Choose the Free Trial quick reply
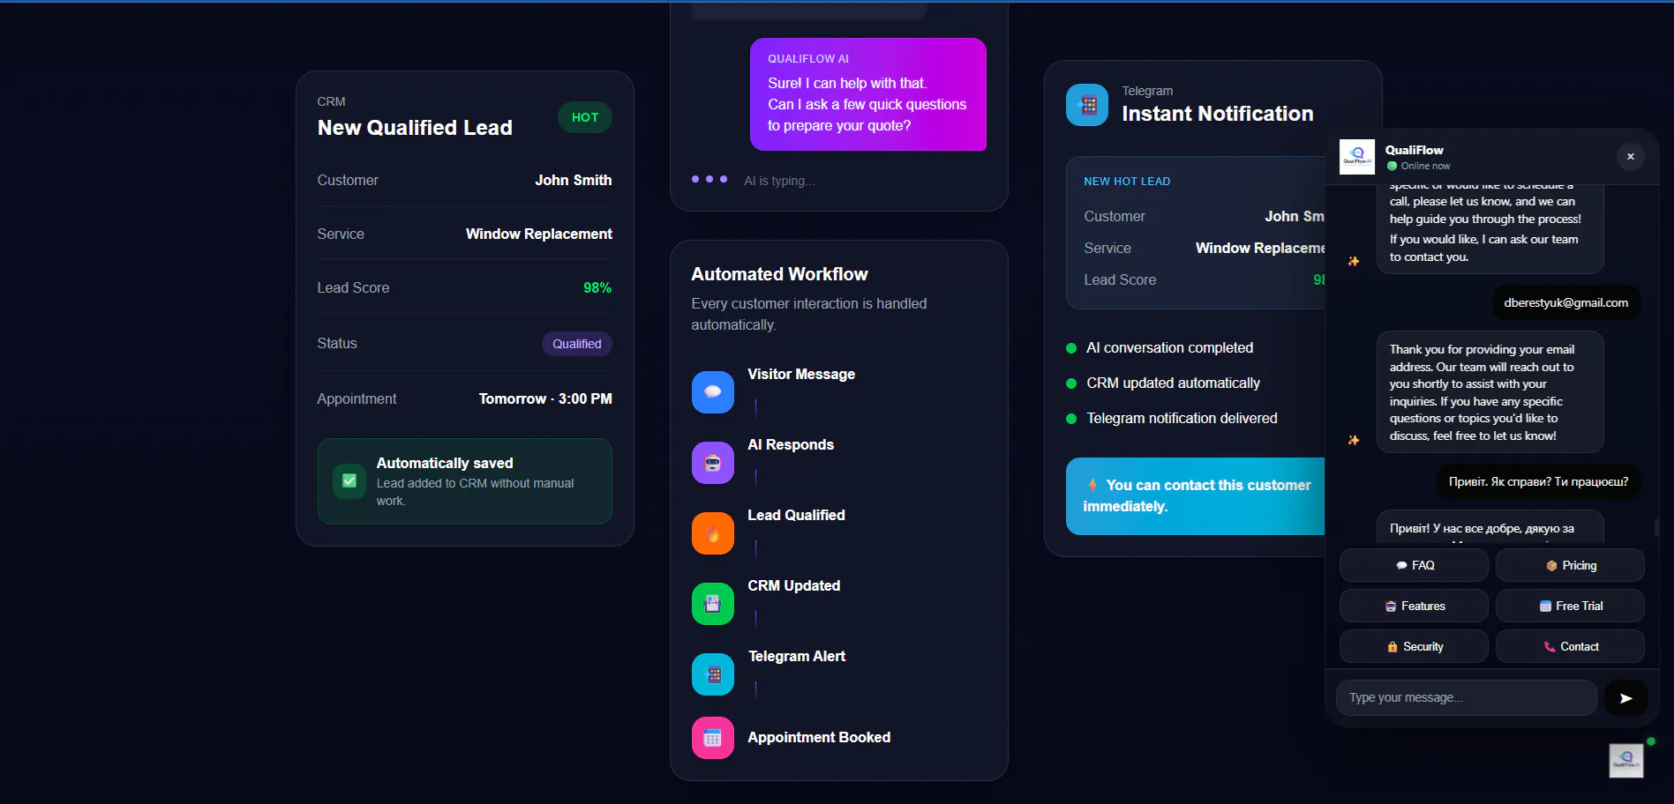 click(x=1570, y=606)
